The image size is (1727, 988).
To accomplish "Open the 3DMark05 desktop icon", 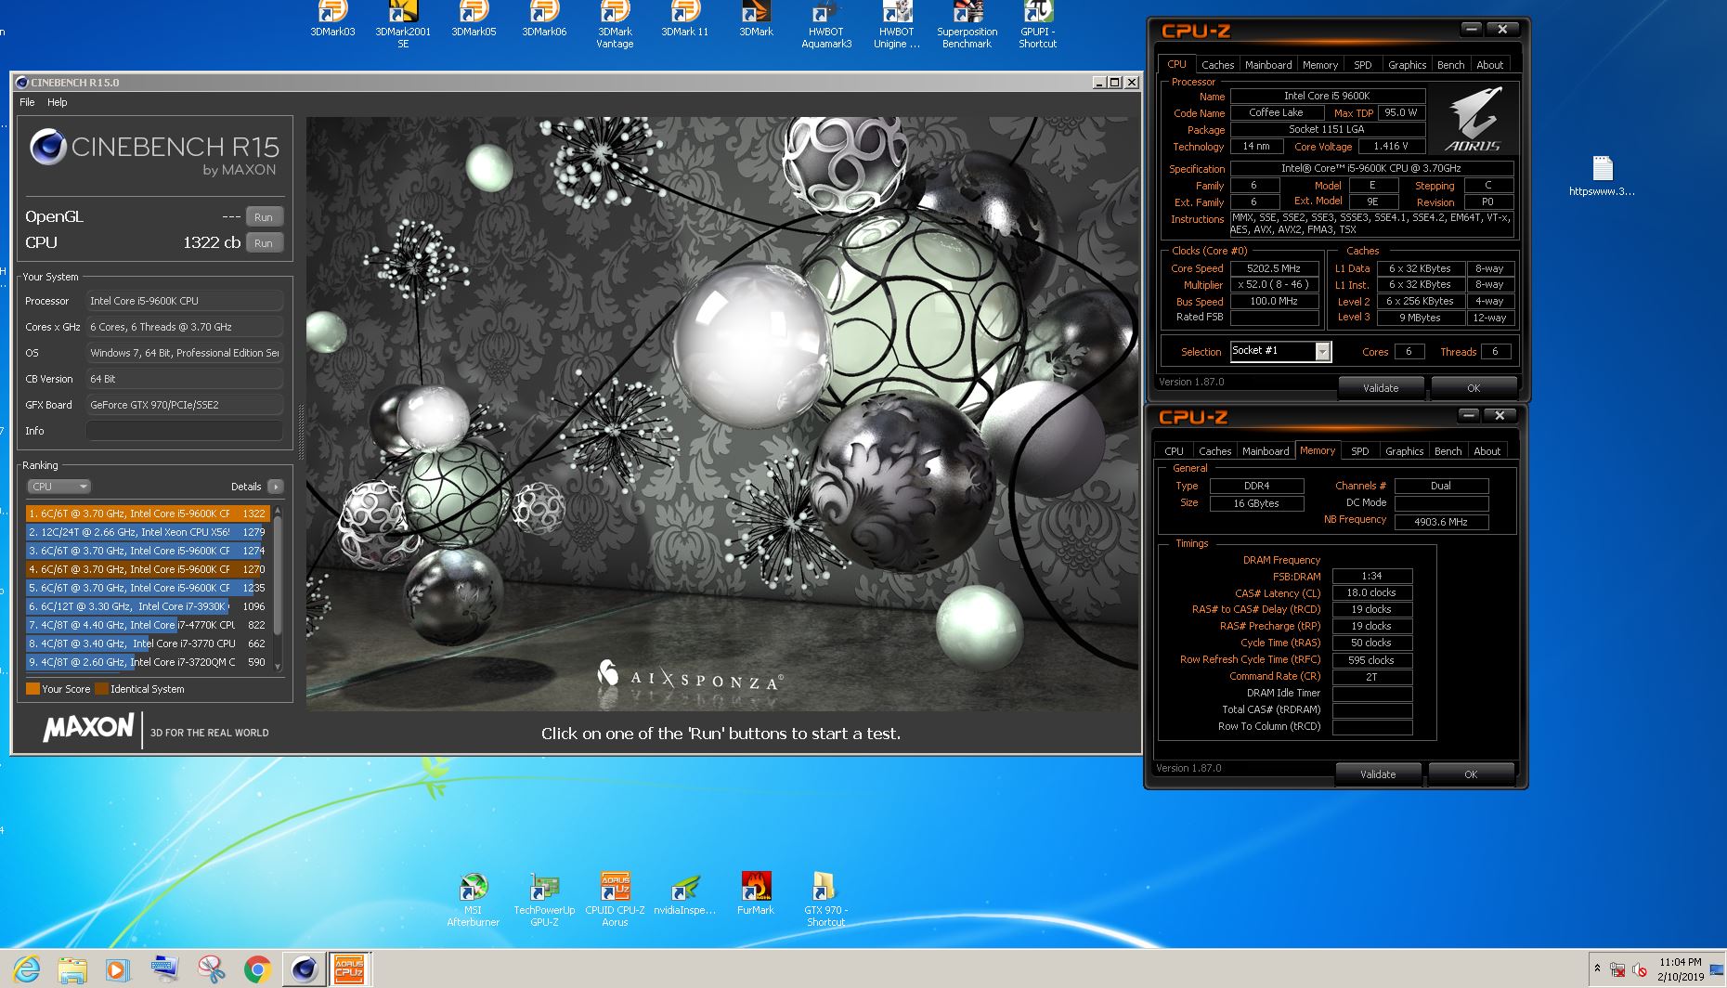I will [x=474, y=19].
